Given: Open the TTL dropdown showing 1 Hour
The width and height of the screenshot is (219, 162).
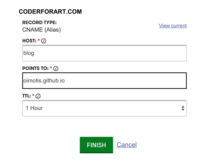Looking at the screenshot, I should point(104,108).
